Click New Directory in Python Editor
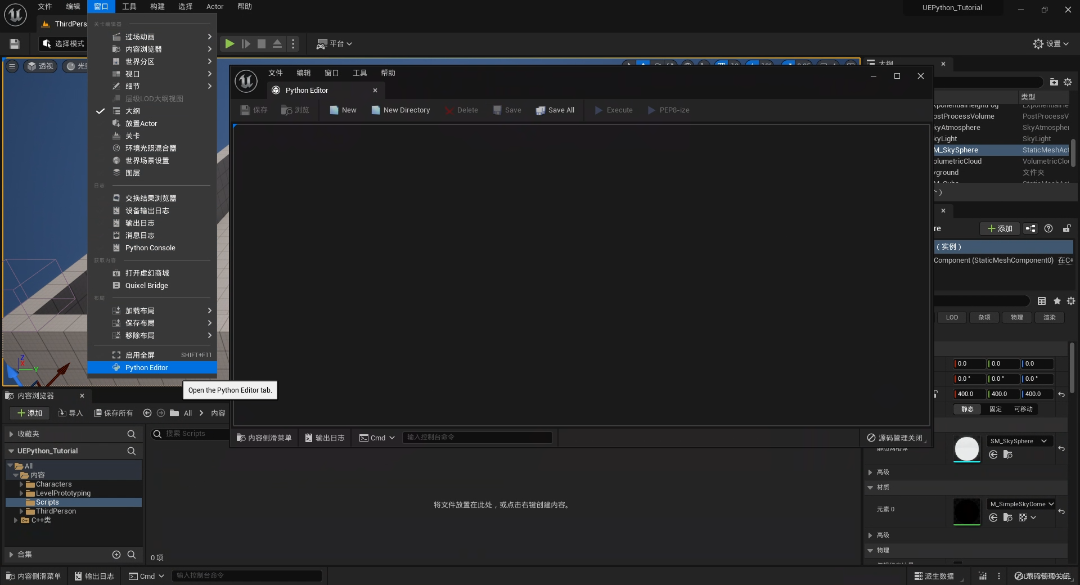This screenshot has height=585, width=1080. (400, 110)
